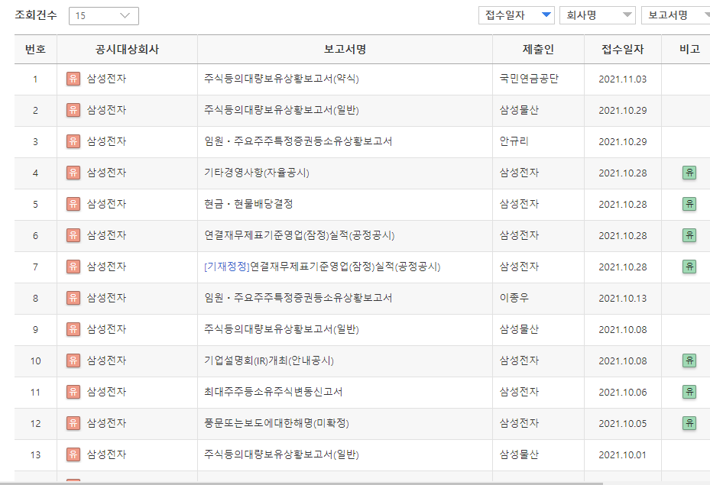Click the 제출인 column header

538,50
